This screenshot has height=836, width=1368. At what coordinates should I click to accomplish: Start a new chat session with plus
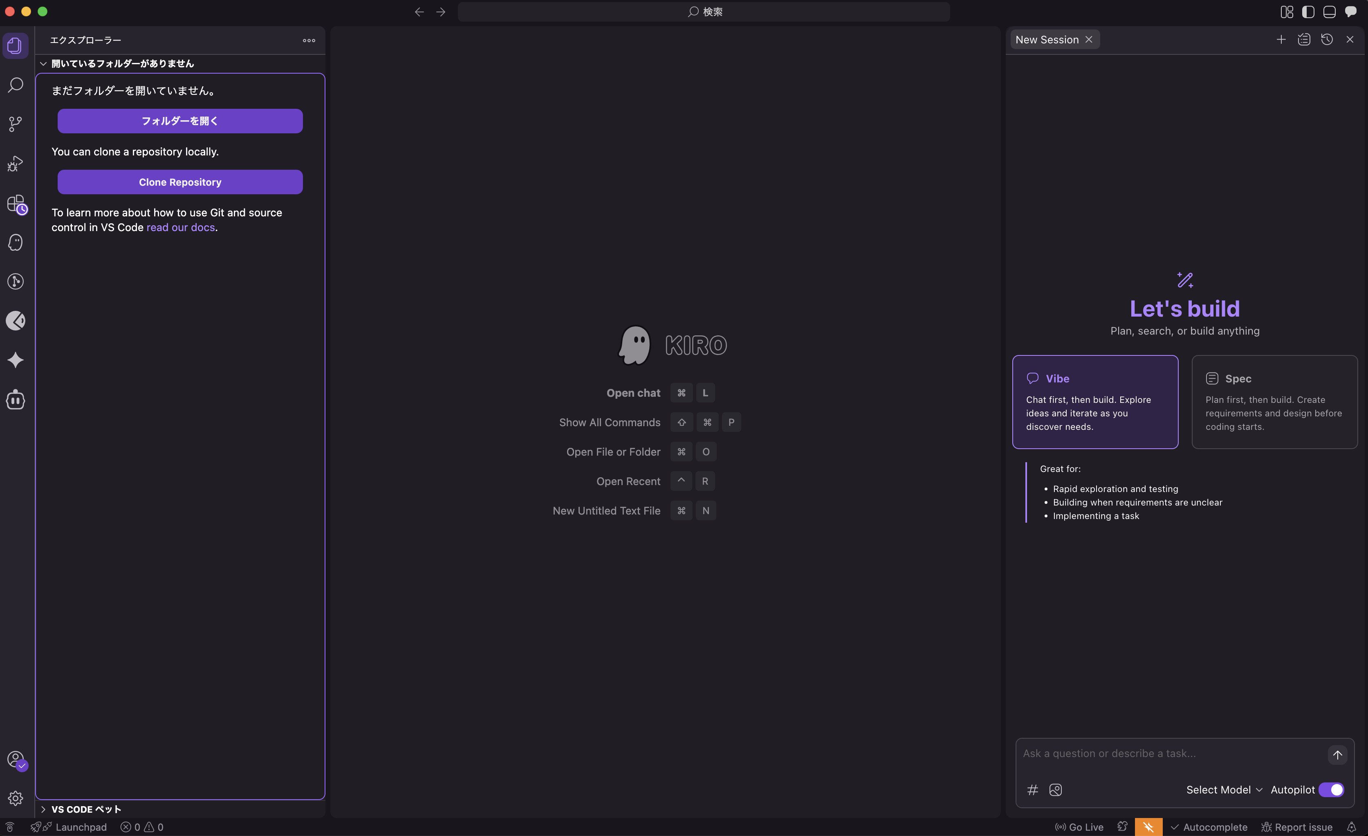(1281, 39)
